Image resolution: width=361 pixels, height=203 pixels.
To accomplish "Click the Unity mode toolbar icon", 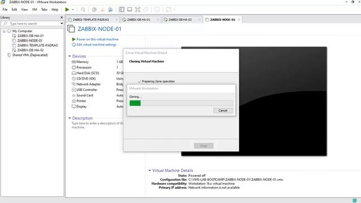I will coord(146,10).
